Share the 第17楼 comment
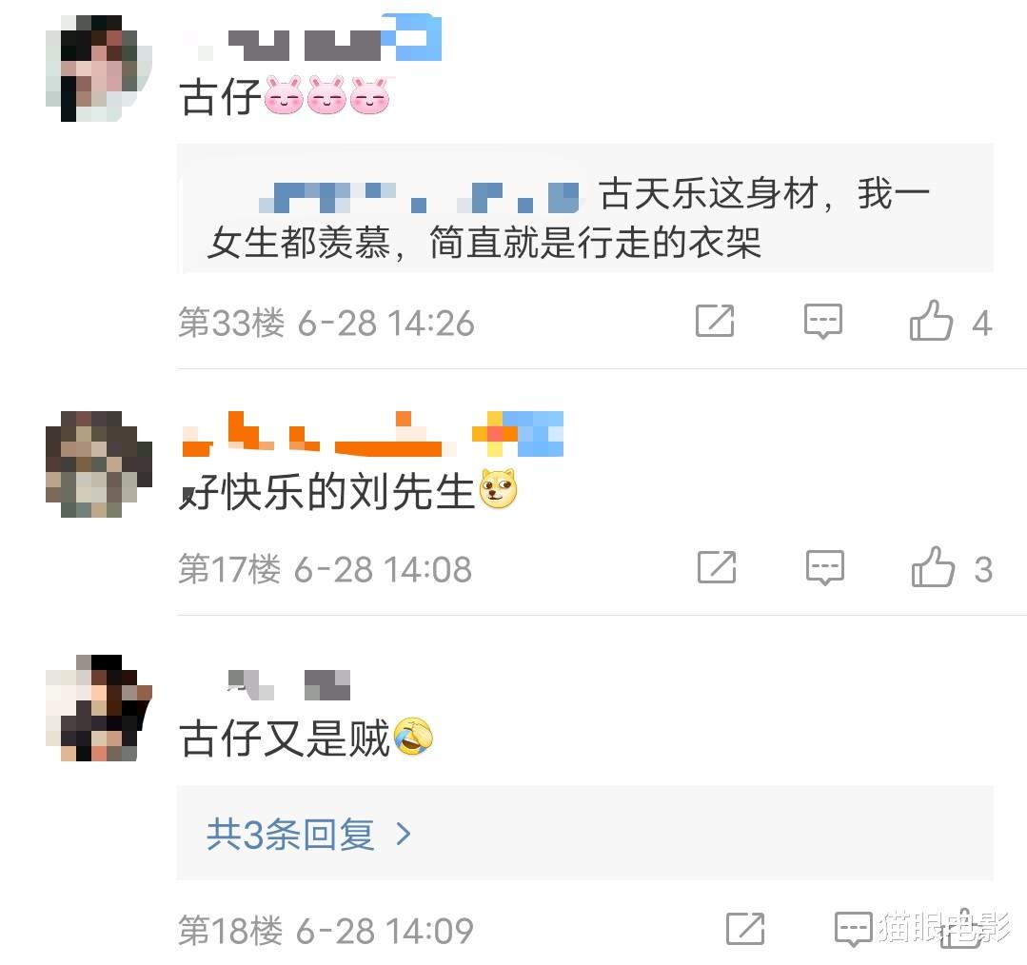Screen dimensions: 1027x965 pyautogui.click(x=717, y=567)
